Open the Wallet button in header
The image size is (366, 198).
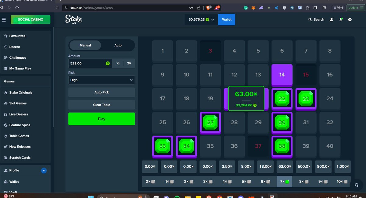pyautogui.click(x=227, y=19)
